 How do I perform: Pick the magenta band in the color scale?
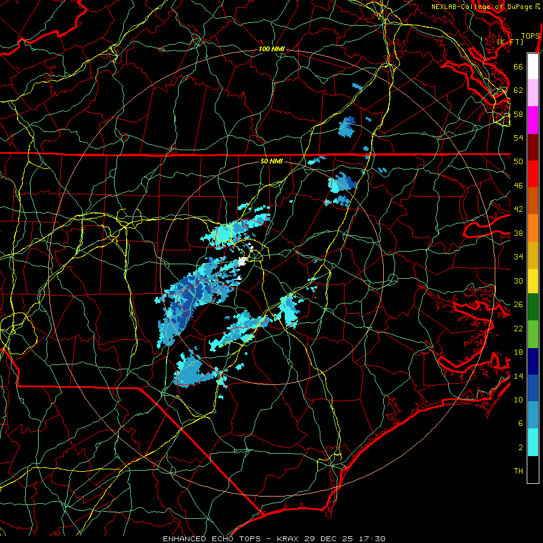coord(533,120)
